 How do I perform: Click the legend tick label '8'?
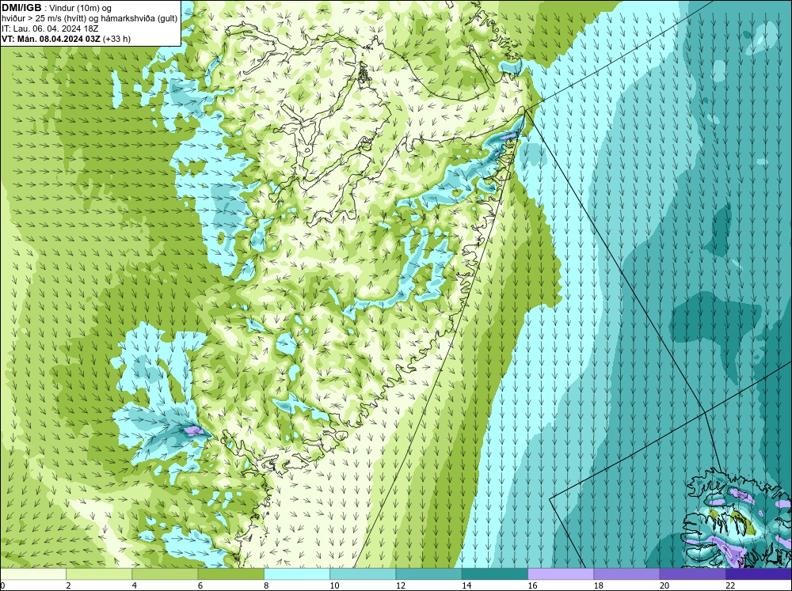(x=266, y=585)
